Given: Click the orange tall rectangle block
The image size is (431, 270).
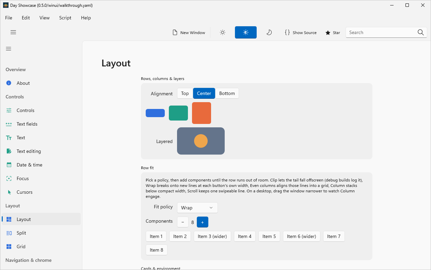Looking at the screenshot, I should [x=202, y=113].
